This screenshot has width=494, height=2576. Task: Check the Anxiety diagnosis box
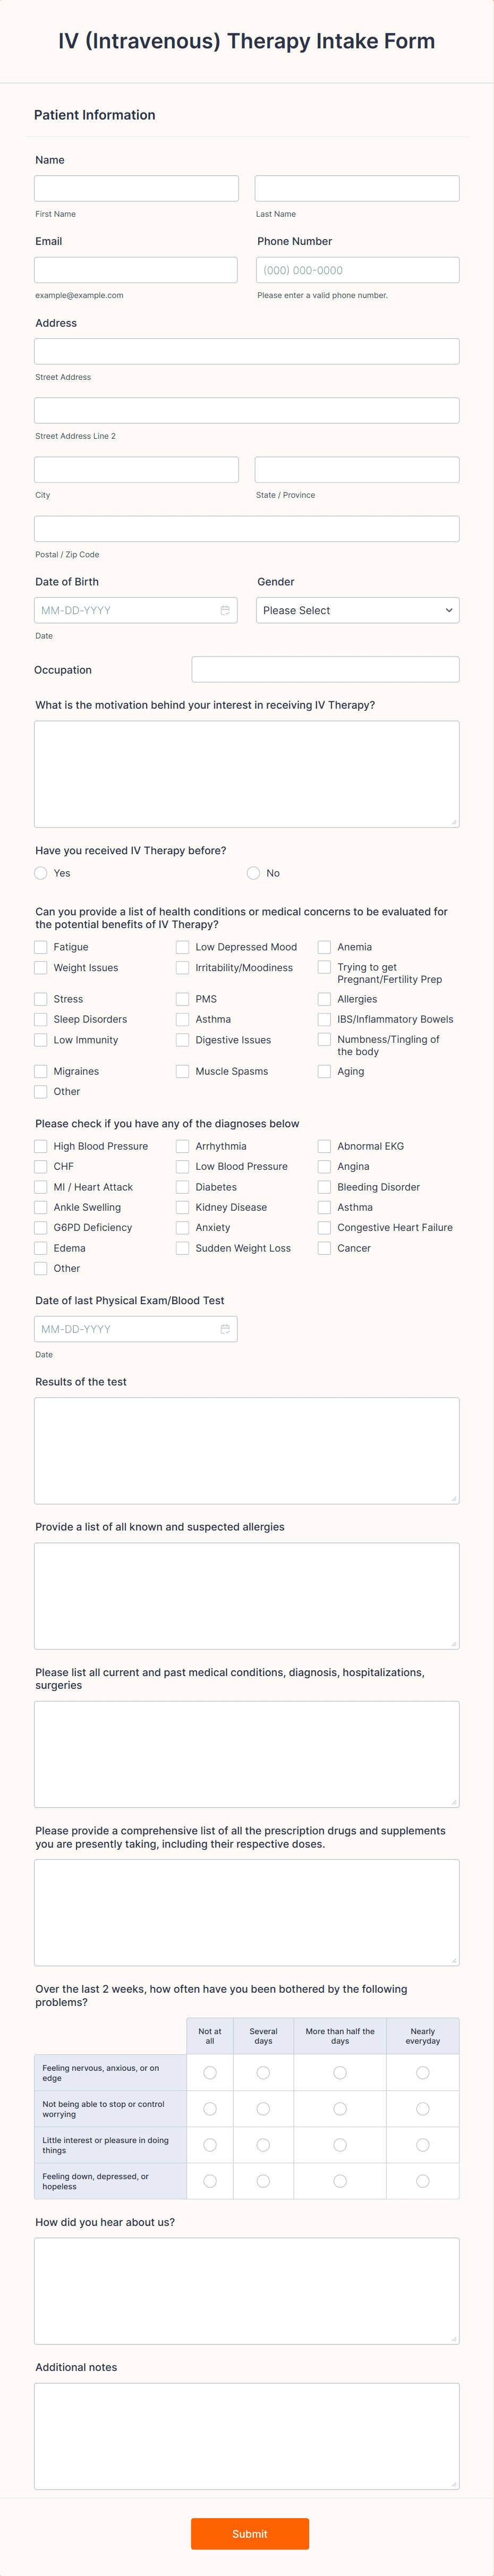click(182, 1228)
